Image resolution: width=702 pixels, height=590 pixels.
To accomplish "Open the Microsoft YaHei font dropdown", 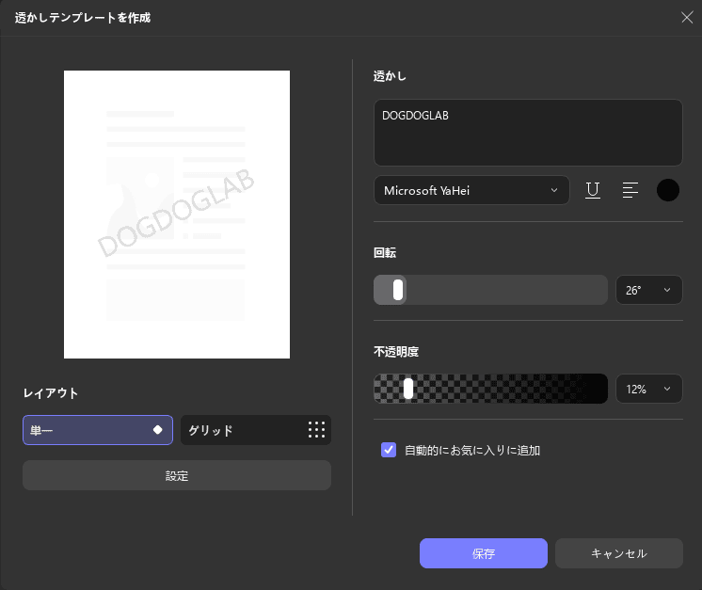I will point(471,190).
